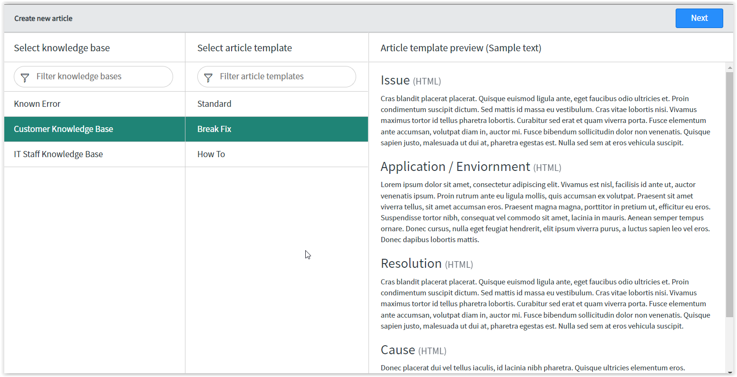The width and height of the screenshot is (737, 377).
Task: Click the Article template preview header
Action: tap(461, 47)
